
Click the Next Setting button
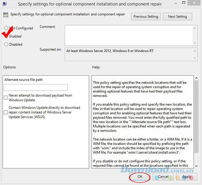pyautogui.click(x=177, y=17)
